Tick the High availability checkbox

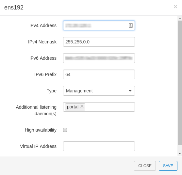pyautogui.click(x=65, y=130)
